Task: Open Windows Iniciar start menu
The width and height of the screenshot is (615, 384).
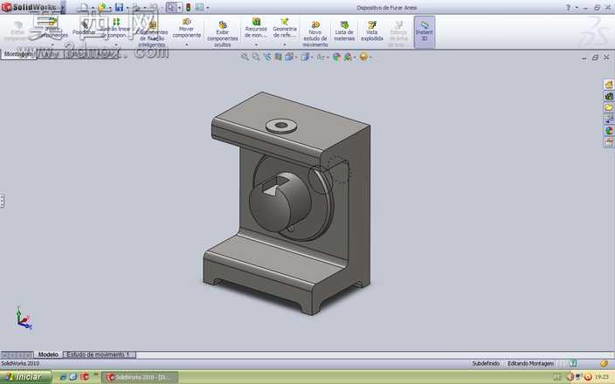Action: point(26,377)
